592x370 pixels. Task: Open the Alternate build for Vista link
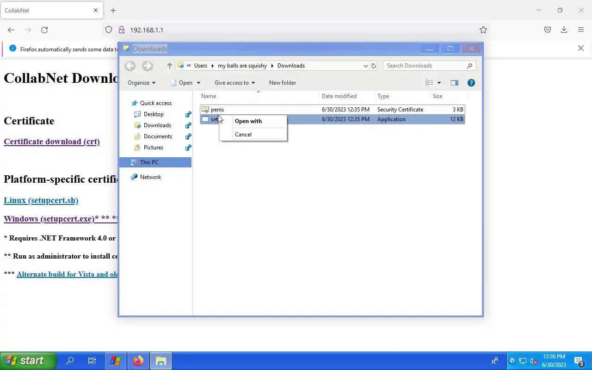(x=67, y=274)
